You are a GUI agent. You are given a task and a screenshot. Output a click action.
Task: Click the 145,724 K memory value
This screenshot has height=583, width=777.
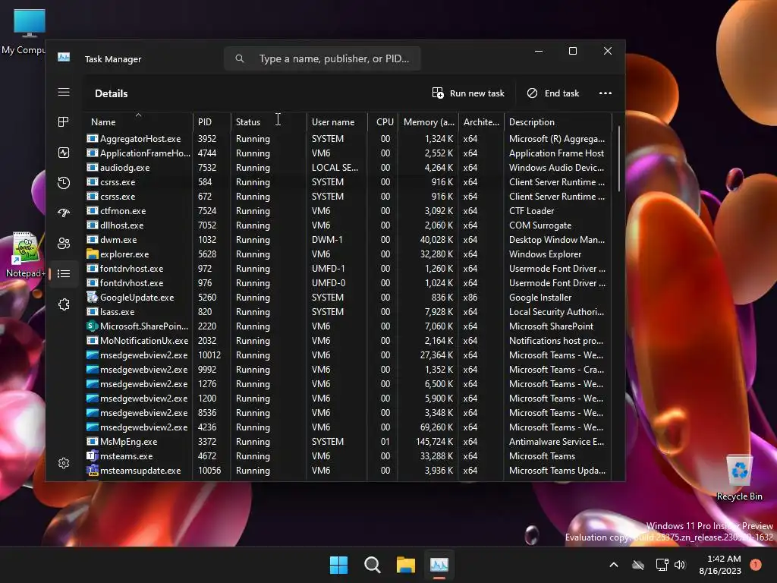click(434, 441)
